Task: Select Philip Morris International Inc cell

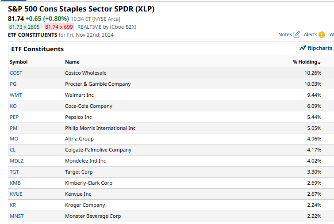Action: [100, 128]
